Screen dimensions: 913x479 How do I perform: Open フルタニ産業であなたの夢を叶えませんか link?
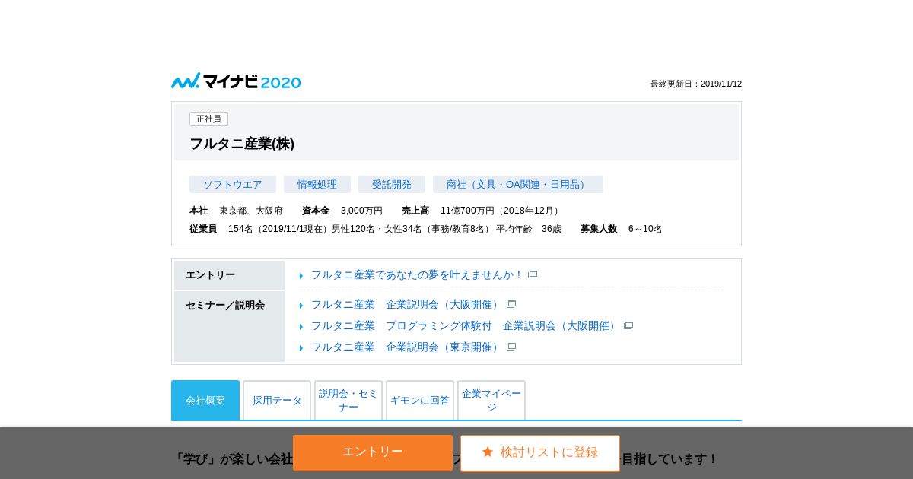(x=417, y=275)
